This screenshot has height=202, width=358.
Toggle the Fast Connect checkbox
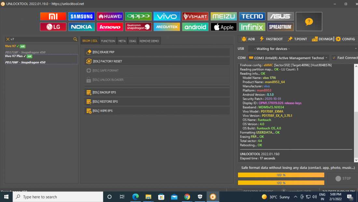coord(334,57)
